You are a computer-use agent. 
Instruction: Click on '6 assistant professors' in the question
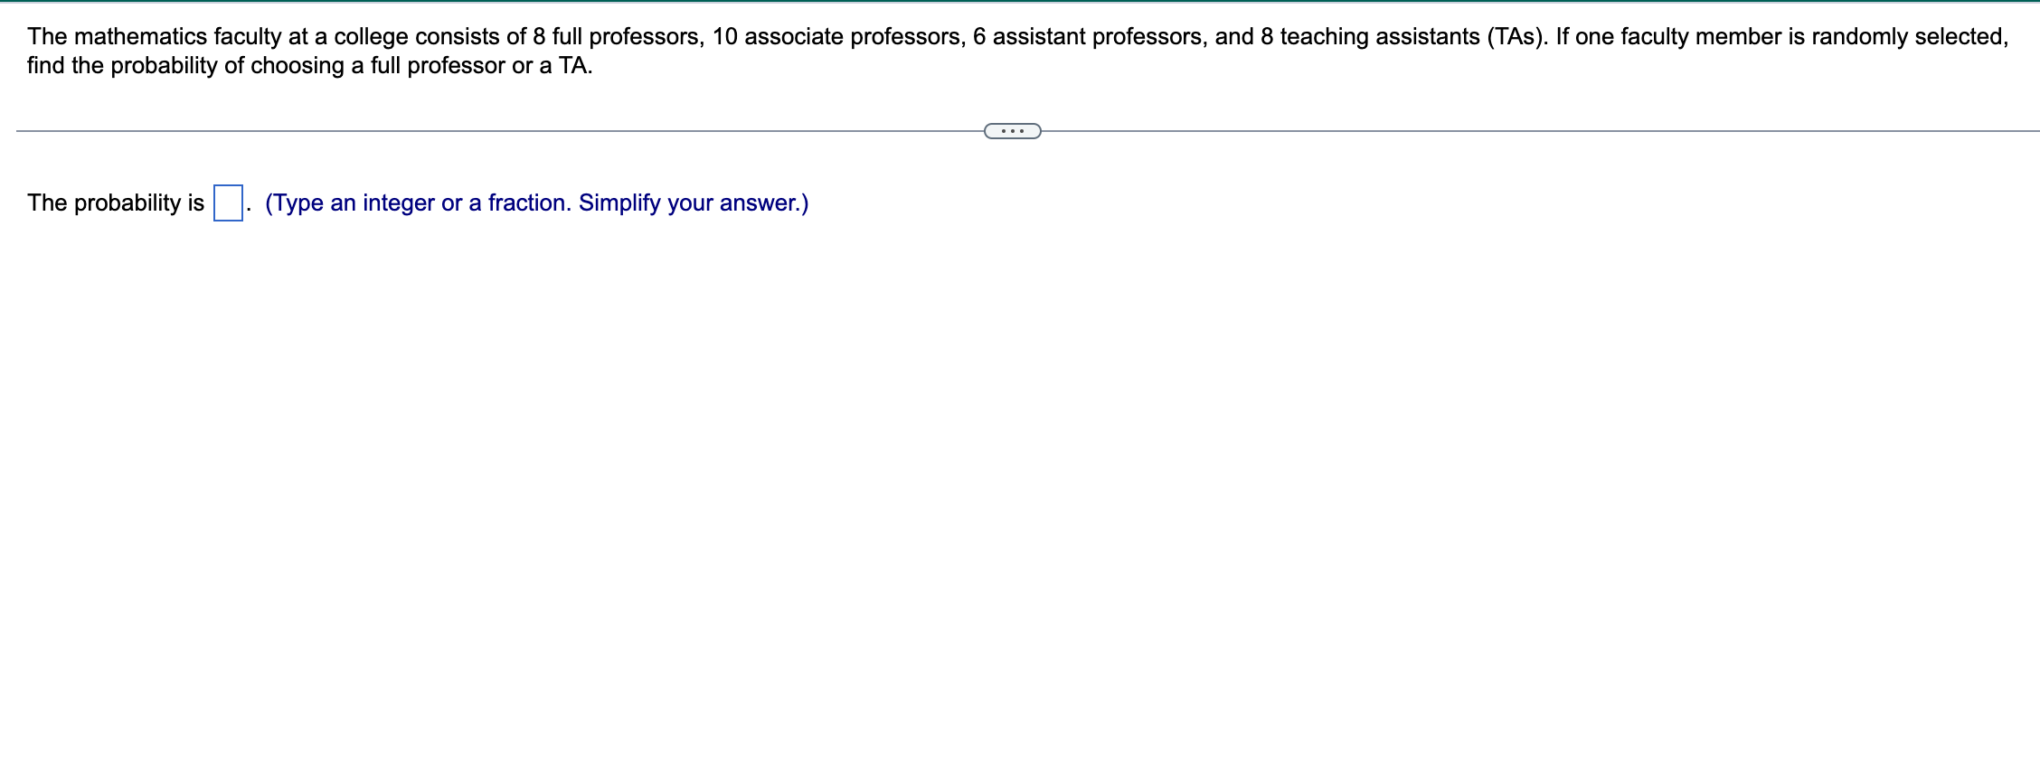point(1087,37)
